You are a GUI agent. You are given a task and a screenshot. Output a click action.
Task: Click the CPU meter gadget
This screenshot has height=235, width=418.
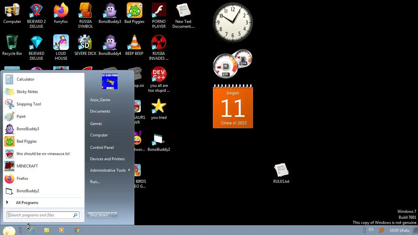[233, 64]
